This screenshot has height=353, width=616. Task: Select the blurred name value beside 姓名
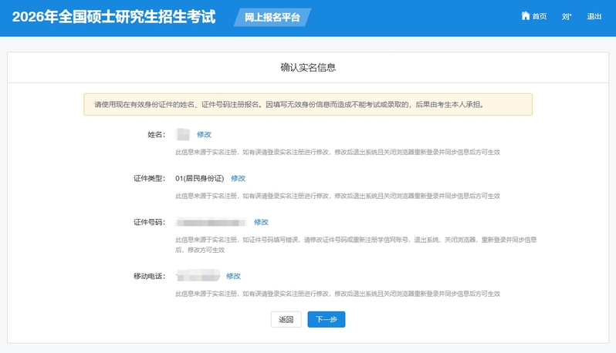(182, 134)
